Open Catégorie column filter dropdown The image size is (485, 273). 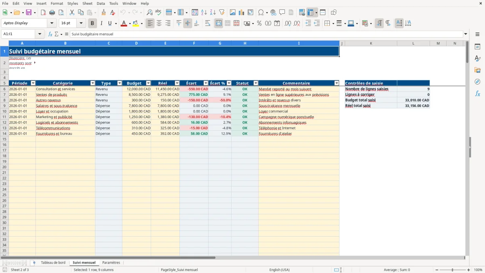pyautogui.click(x=93, y=83)
